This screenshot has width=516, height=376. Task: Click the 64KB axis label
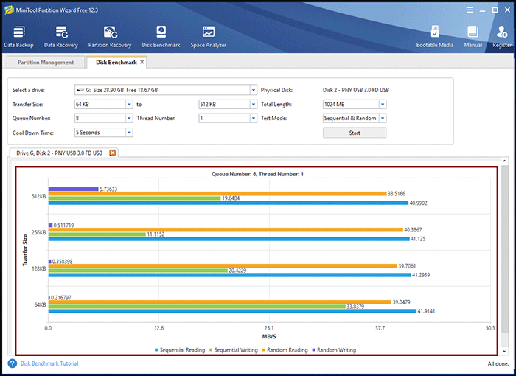tap(40, 305)
